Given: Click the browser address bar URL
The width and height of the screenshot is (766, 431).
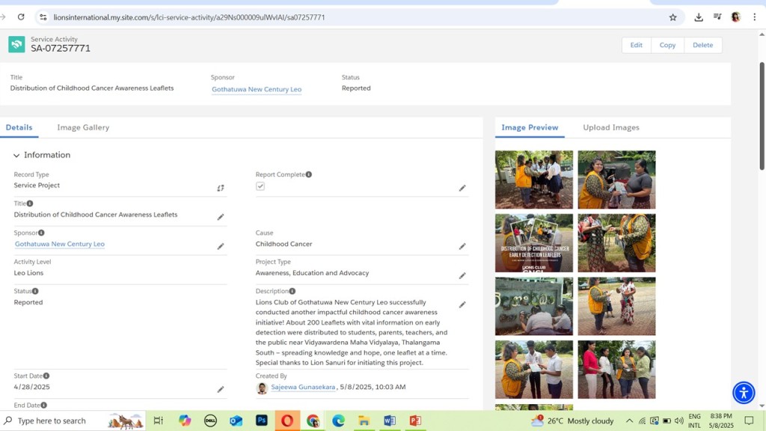Looking at the screenshot, I should click(x=189, y=17).
